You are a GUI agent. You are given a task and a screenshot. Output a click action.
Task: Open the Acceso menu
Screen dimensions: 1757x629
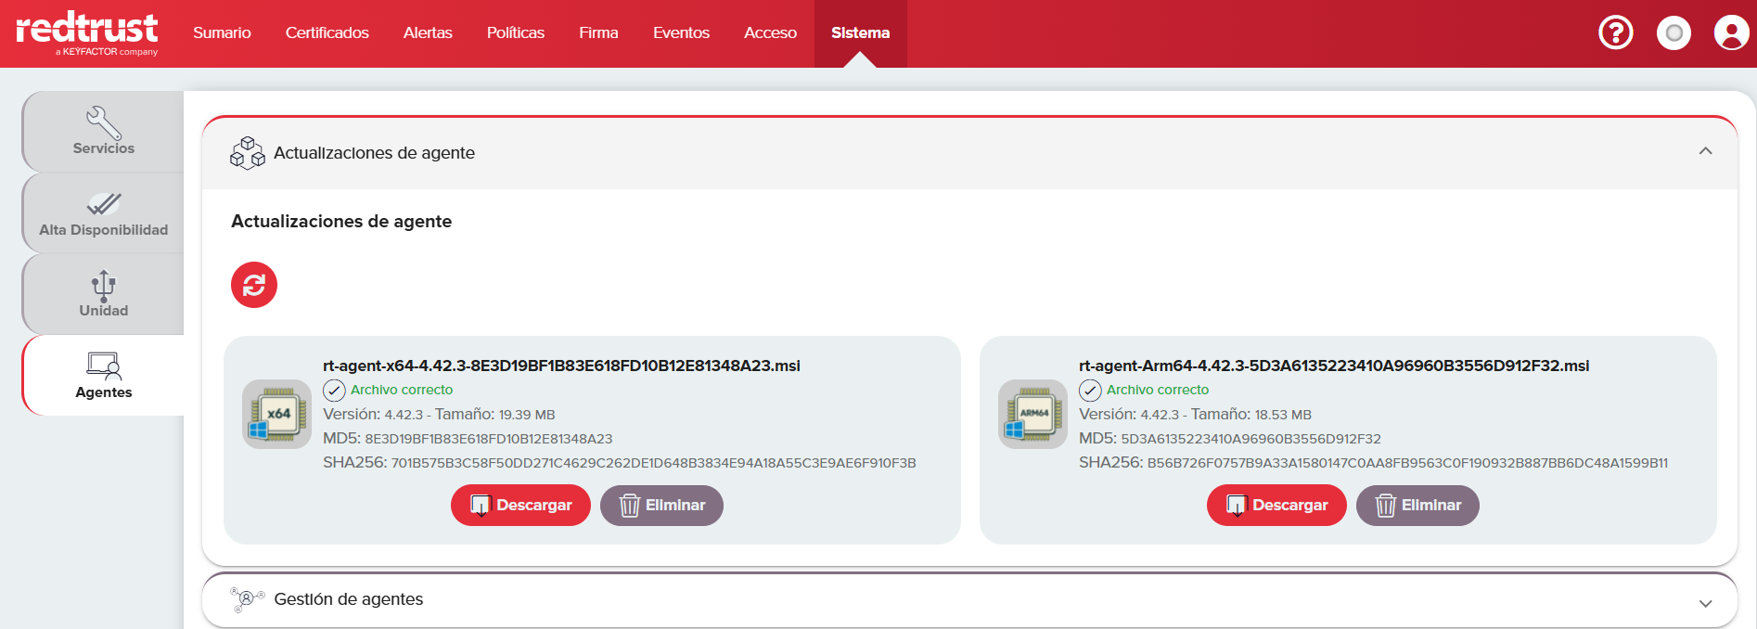[x=770, y=32]
